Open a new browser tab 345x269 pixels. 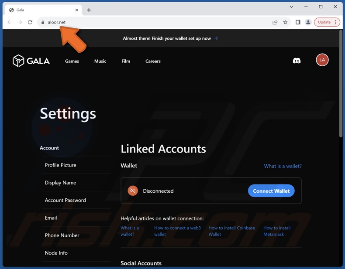[x=89, y=10]
